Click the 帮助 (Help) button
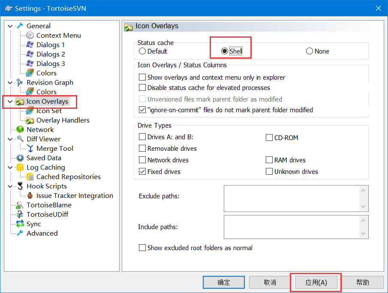 point(363,282)
